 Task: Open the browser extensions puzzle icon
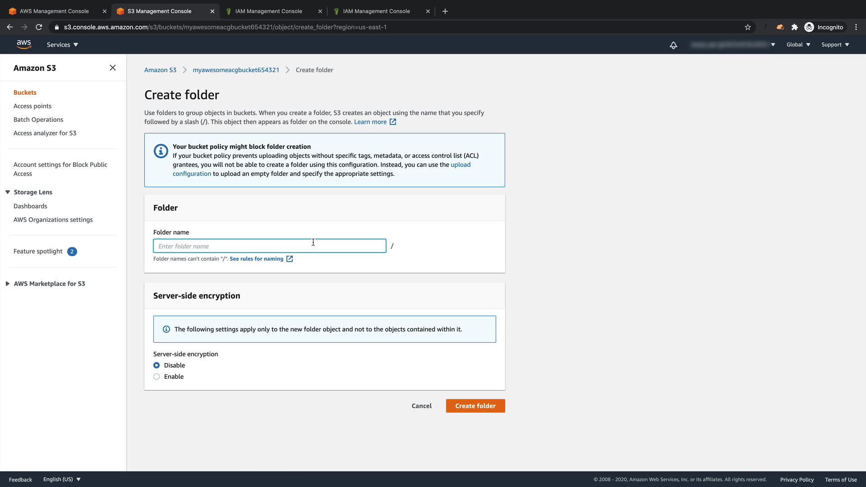pos(795,27)
